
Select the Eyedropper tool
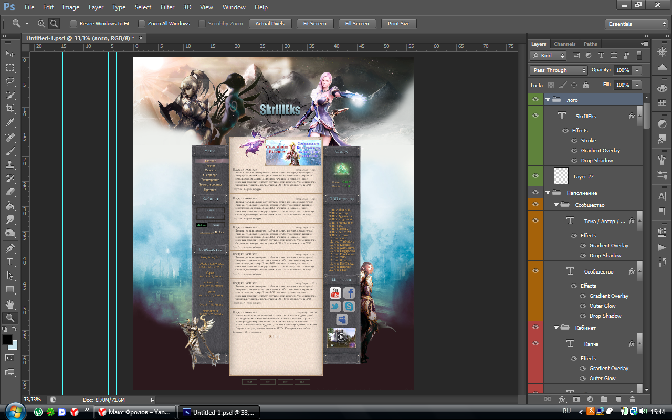point(10,123)
